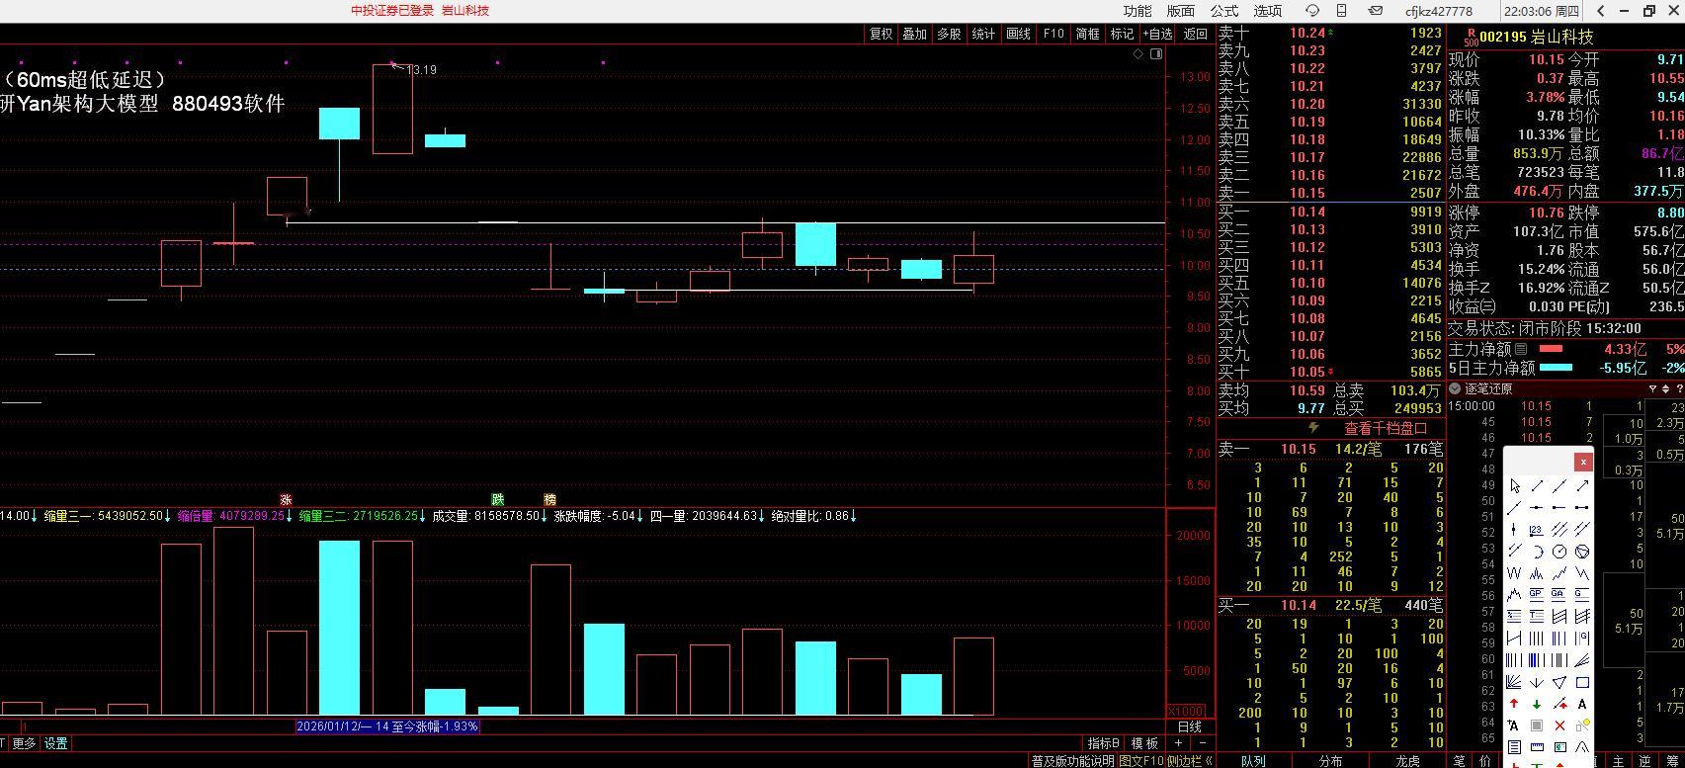
Task: Toggle the 简框 simple frame mode
Action: point(1087,34)
